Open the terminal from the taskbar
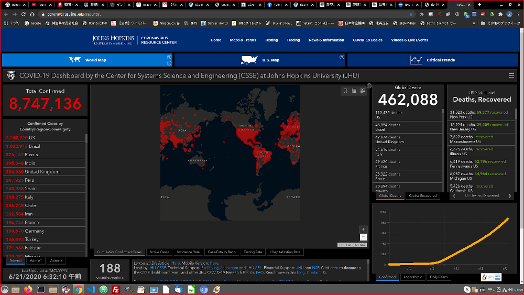Screen dimensions: 524x295 tap(41, 289)
